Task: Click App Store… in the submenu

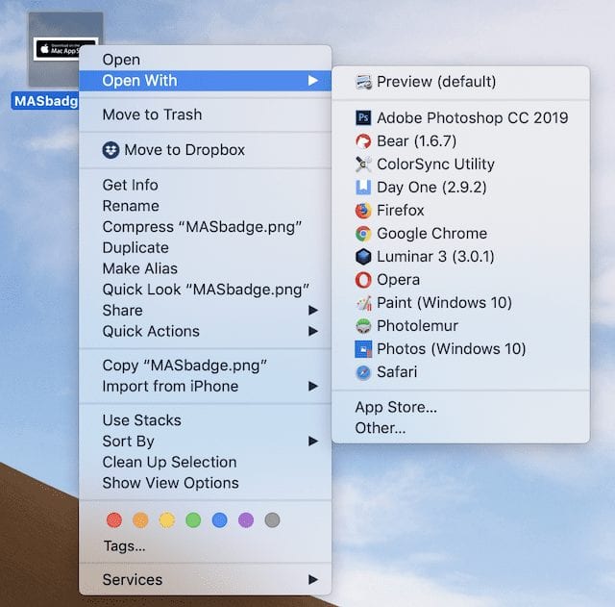Action: [x=396, y=407]
